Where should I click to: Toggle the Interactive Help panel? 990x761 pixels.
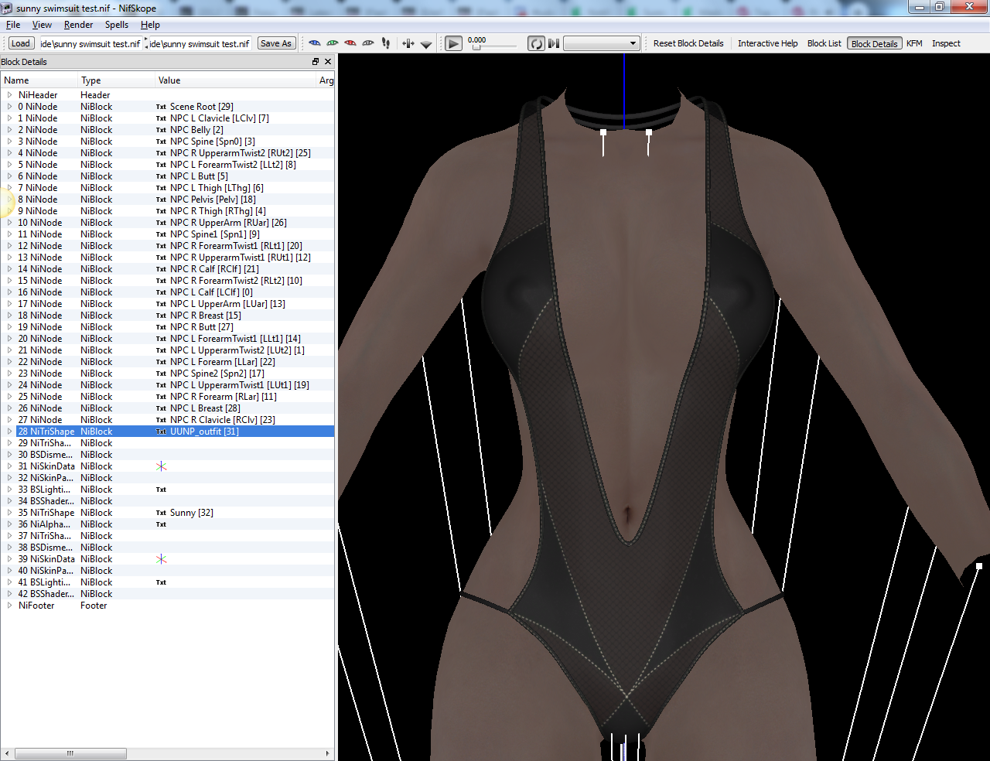pyautogui.click(x=767, y=43)
